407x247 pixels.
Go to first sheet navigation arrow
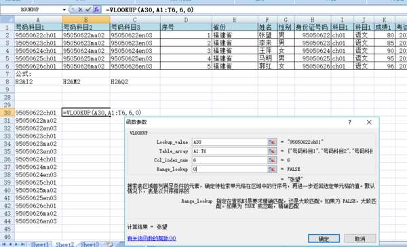pos(4,244)
